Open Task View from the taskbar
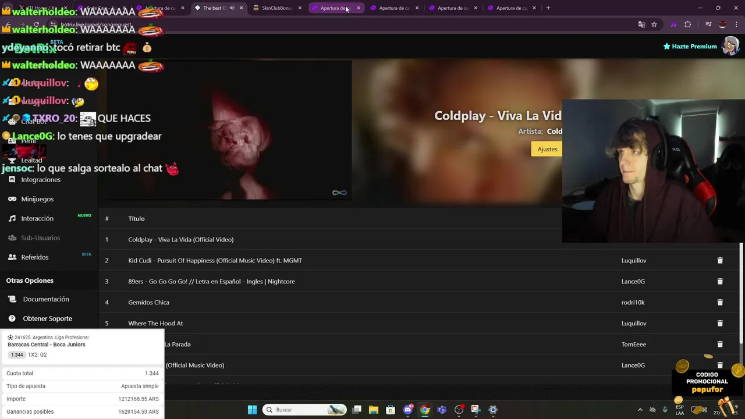This screenshot has height=419, width=745. coord(357,410)
